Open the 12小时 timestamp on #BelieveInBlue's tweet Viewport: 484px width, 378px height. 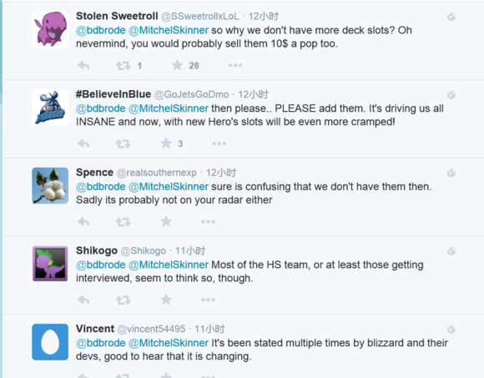point(253,94)
